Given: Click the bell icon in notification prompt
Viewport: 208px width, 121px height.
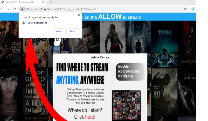Looking at the screenshot, I should tap(24, 23).
